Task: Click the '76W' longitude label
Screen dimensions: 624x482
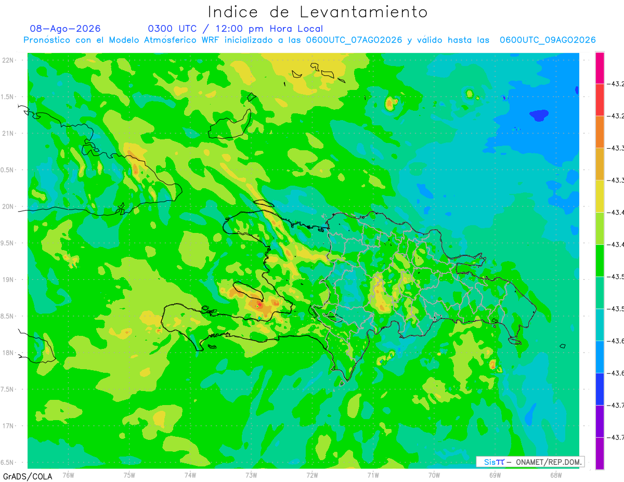Action: coord(68,475)
